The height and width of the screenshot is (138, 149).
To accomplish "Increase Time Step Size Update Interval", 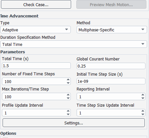I will (x=143, y=111).
